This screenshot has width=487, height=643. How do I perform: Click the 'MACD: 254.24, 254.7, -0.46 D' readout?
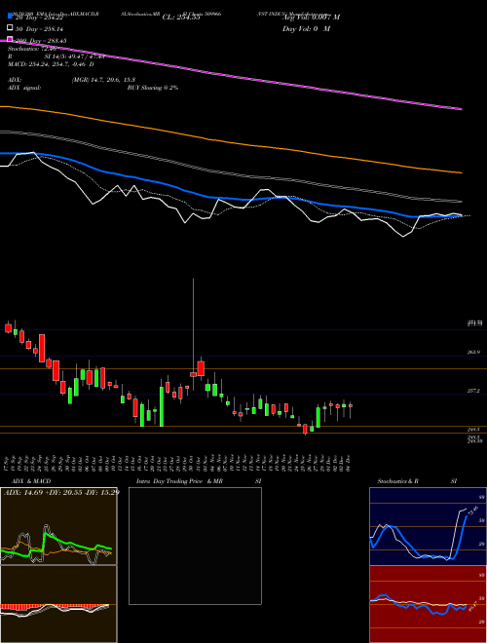(51, 64)
